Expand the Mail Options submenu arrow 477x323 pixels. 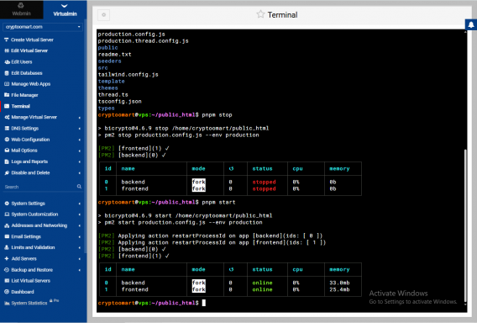click(x=80, y=151)
